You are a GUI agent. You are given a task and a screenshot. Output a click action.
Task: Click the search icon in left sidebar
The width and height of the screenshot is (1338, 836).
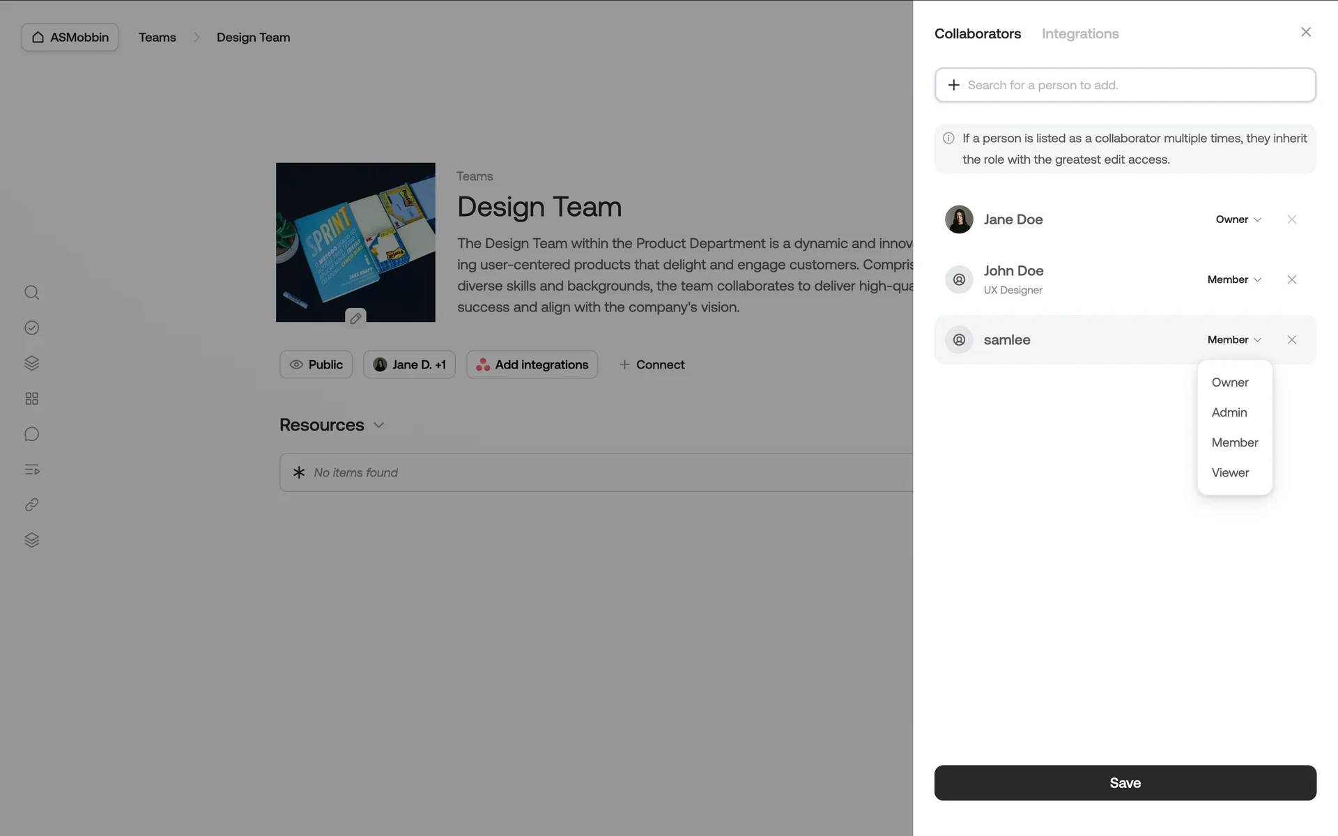coord(31,293)
